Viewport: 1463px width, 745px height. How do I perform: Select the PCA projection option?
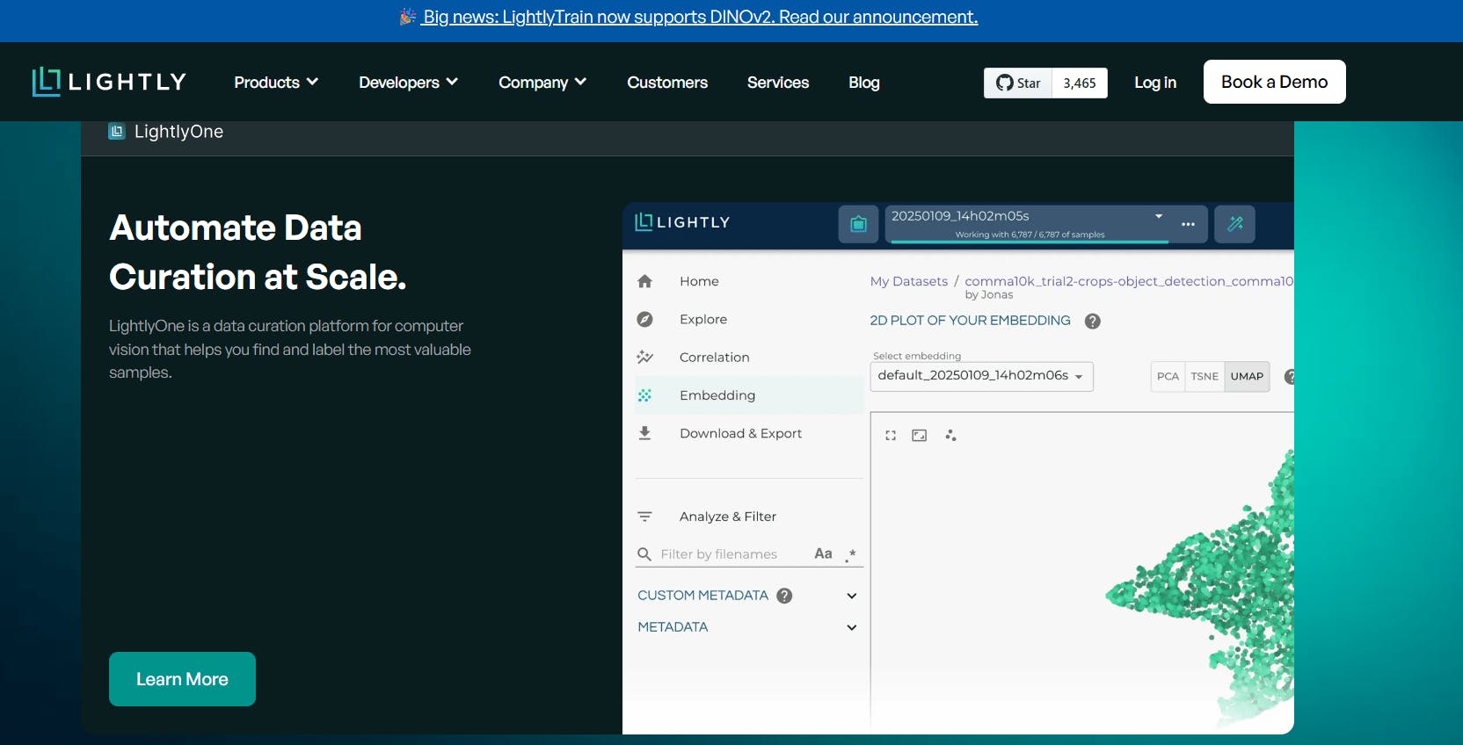[x=1168, y=376]
